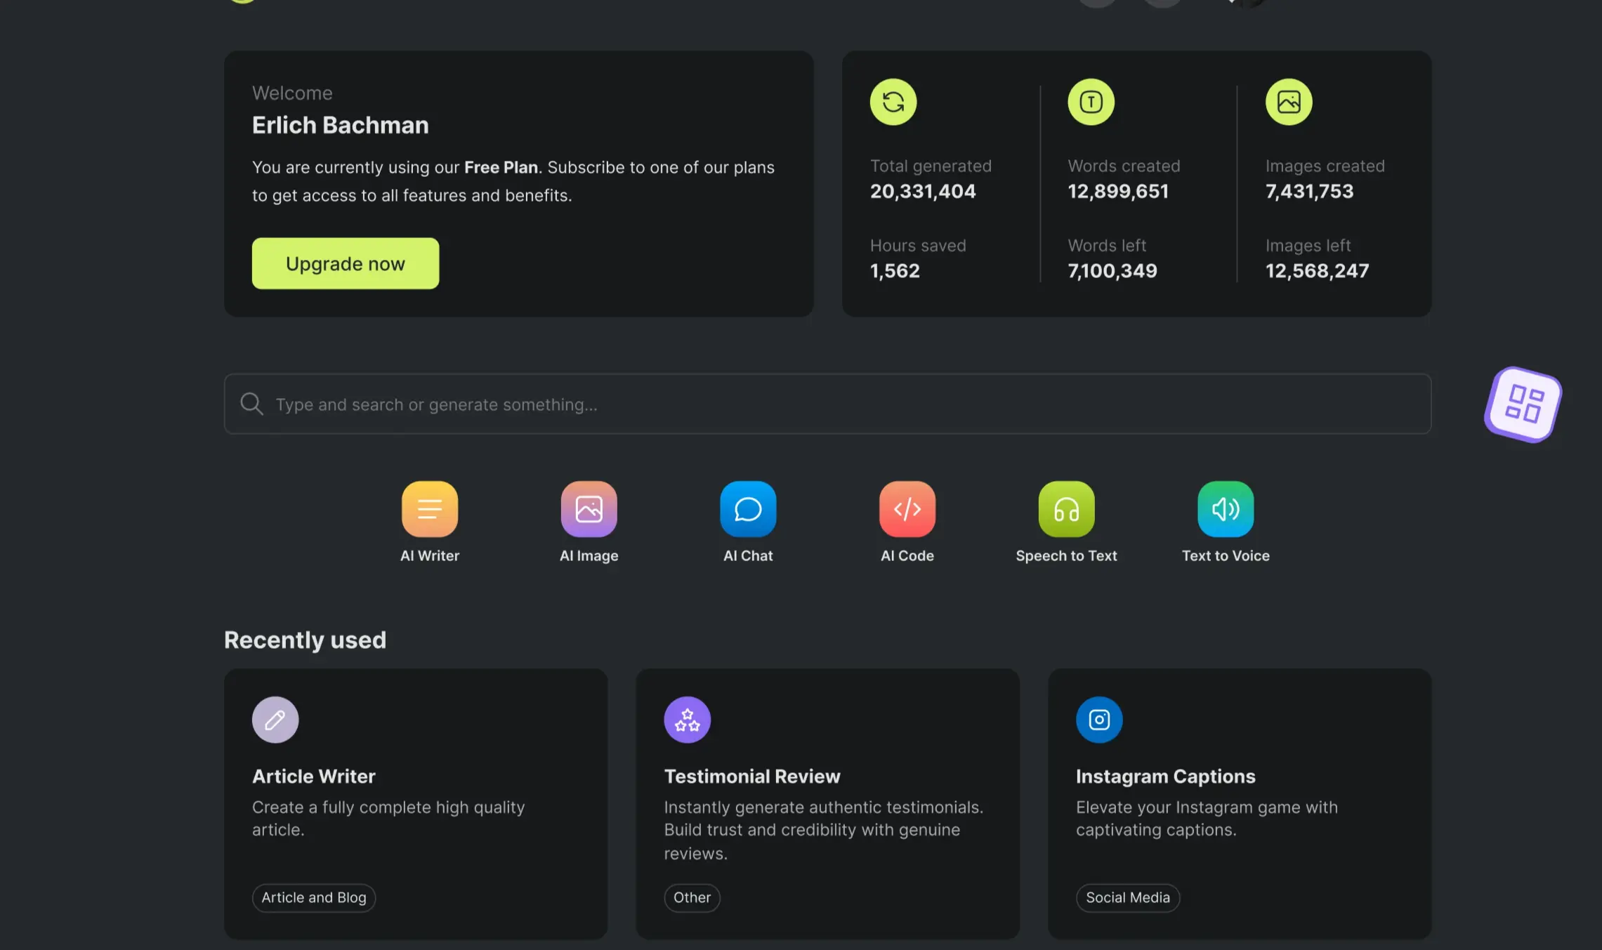Click the search magnifier icon

(x=251, y=403)
